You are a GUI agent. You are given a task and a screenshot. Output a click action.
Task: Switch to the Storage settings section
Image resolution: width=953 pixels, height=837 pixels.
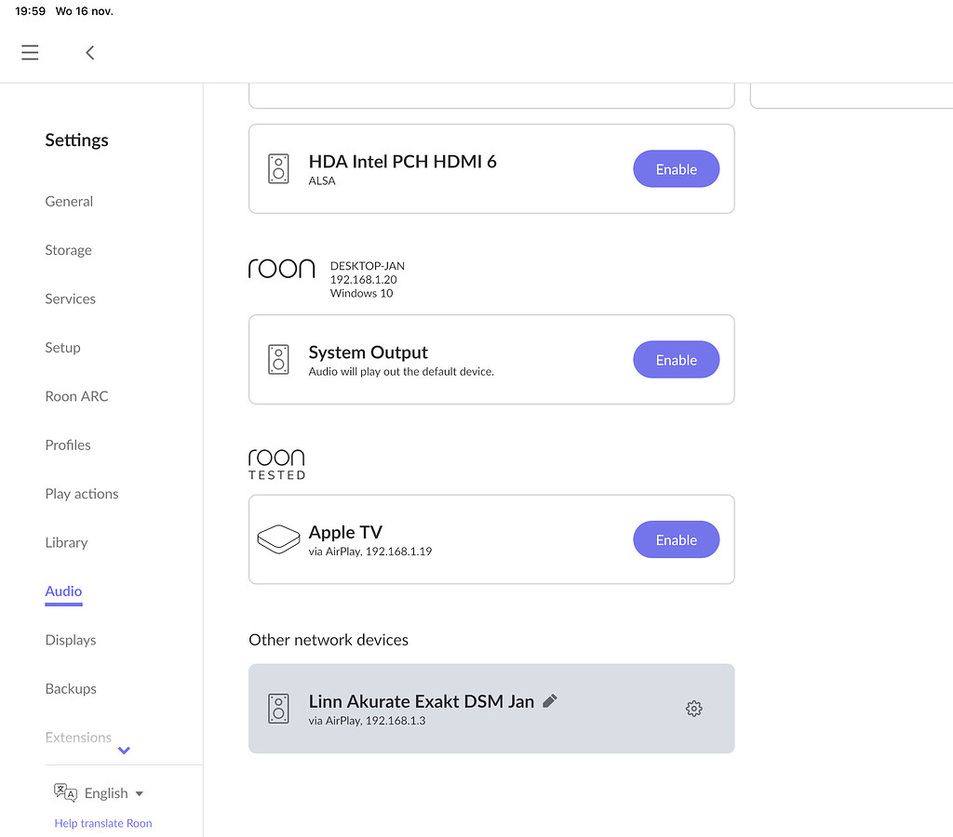pyautogui.click(x=68, y=250)
